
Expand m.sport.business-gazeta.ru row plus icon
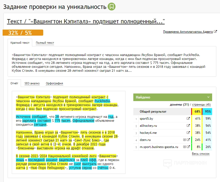click(184, 147)
